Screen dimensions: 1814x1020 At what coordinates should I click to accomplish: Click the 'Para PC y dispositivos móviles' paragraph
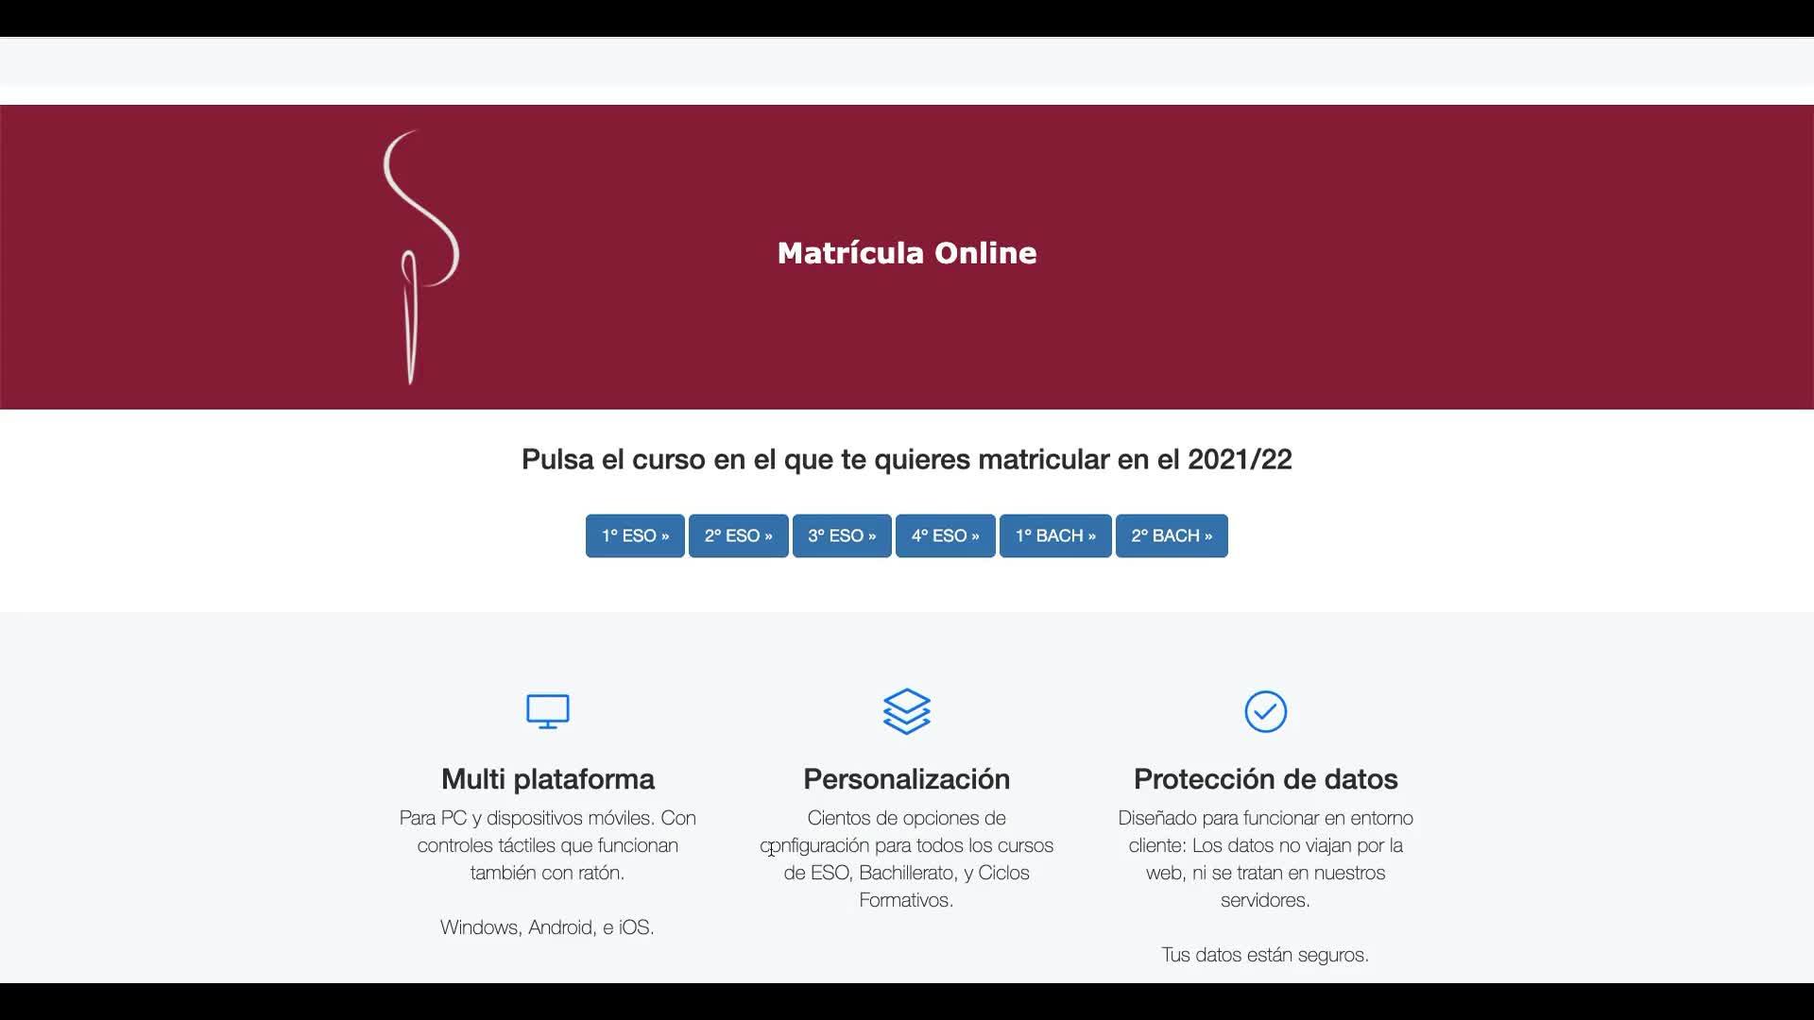coord(547,845)
